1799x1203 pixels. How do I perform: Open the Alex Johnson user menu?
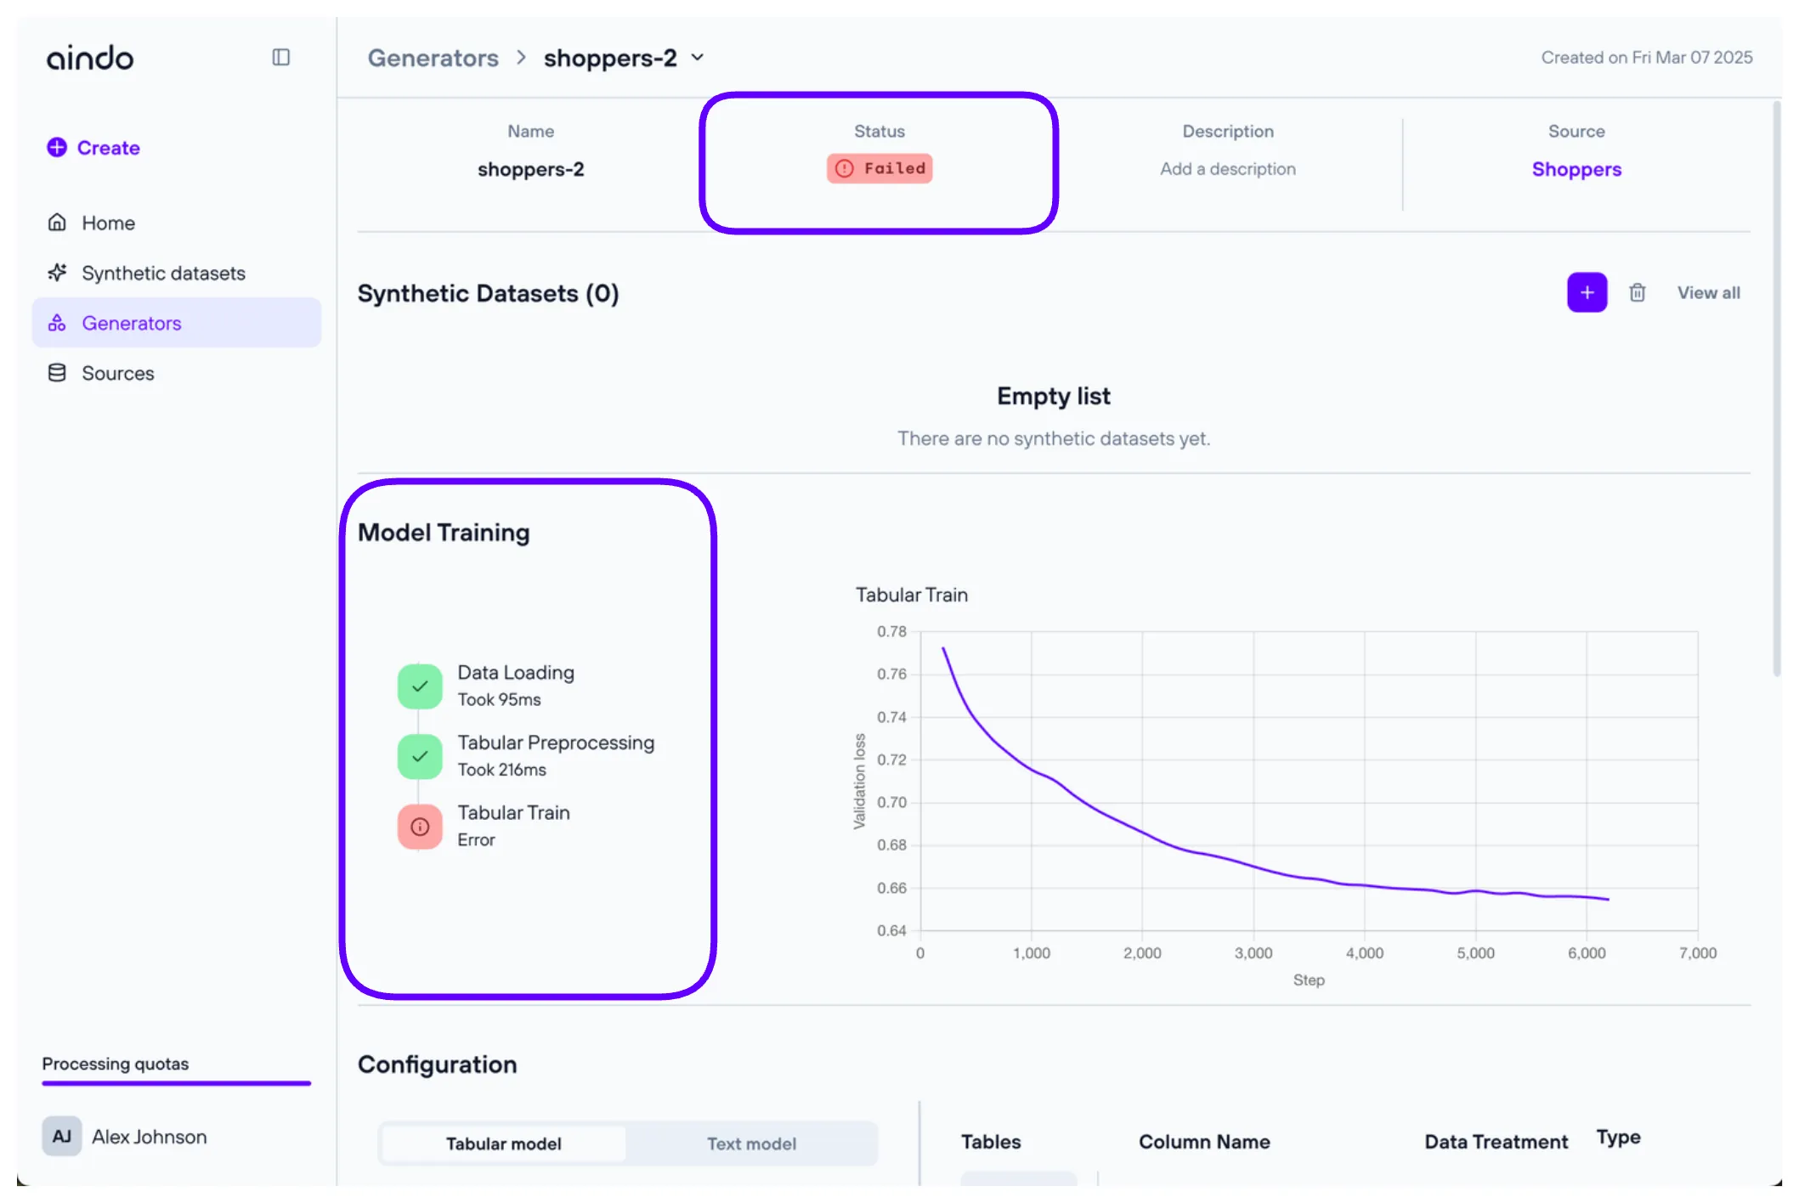click(x=149, y=1137)
